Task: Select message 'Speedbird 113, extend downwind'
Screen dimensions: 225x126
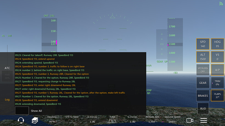Action: 36,100
